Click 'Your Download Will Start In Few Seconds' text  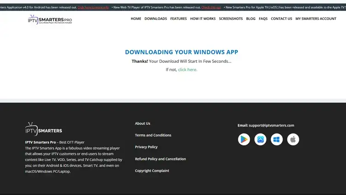190,61
